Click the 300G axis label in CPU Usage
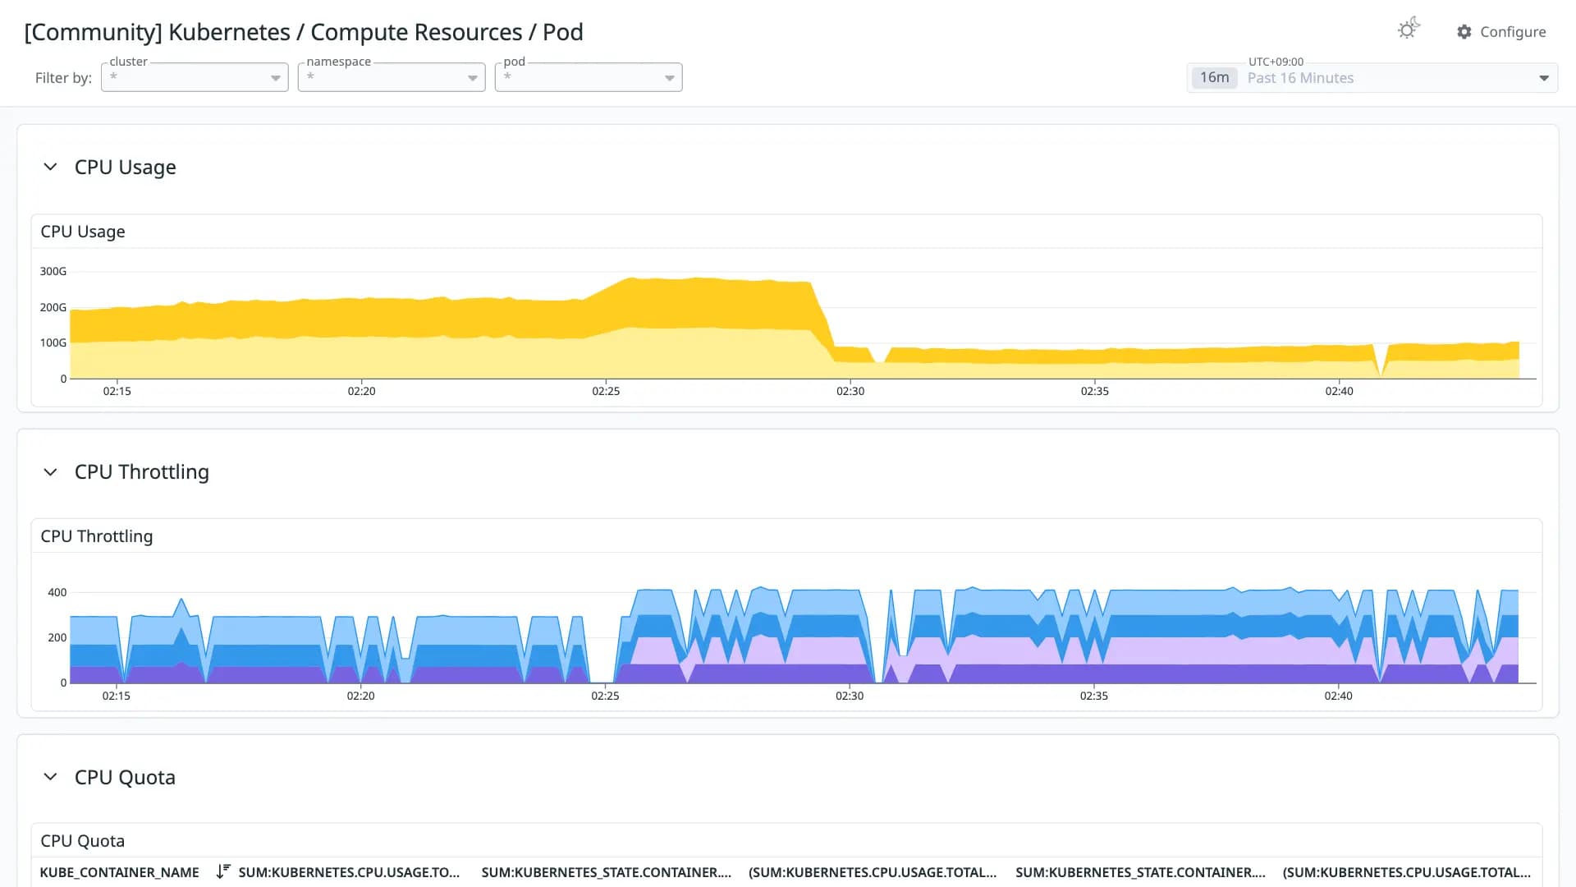Viewport: 1576px width, 887px height. pyautogui.click(x=53, y=271)
